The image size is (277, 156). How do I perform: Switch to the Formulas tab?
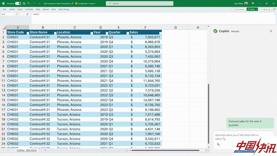pos(29,9)
